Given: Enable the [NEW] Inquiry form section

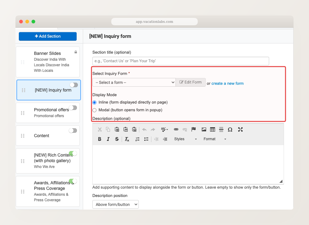Looking at the screenshot, I should pyautogui.click(x=73, y=85).
